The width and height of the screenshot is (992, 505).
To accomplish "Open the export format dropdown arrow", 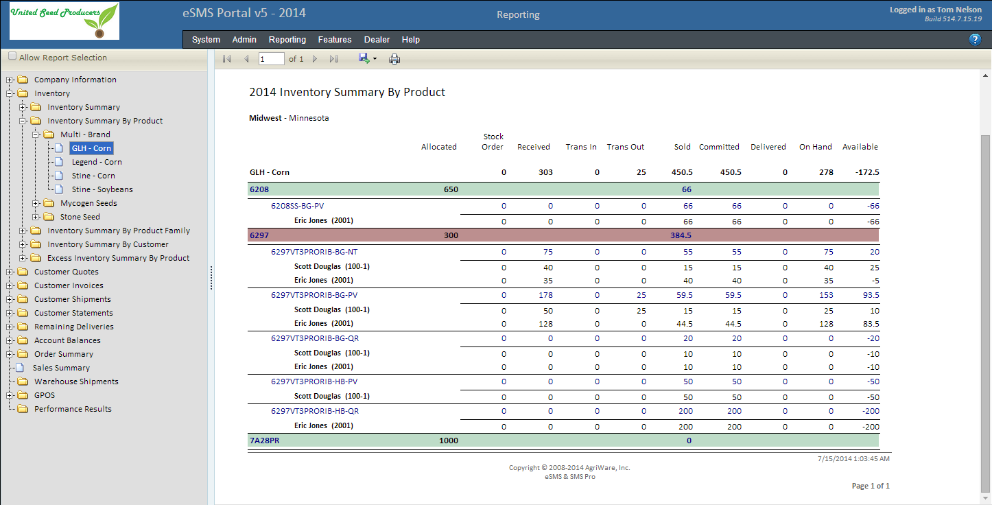I will 375,59.
